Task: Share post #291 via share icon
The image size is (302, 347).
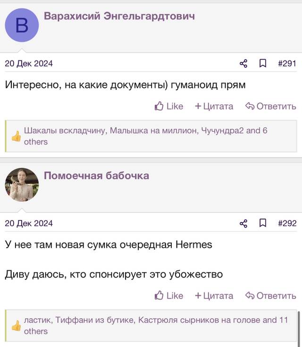Action: [x=243, y=64]
